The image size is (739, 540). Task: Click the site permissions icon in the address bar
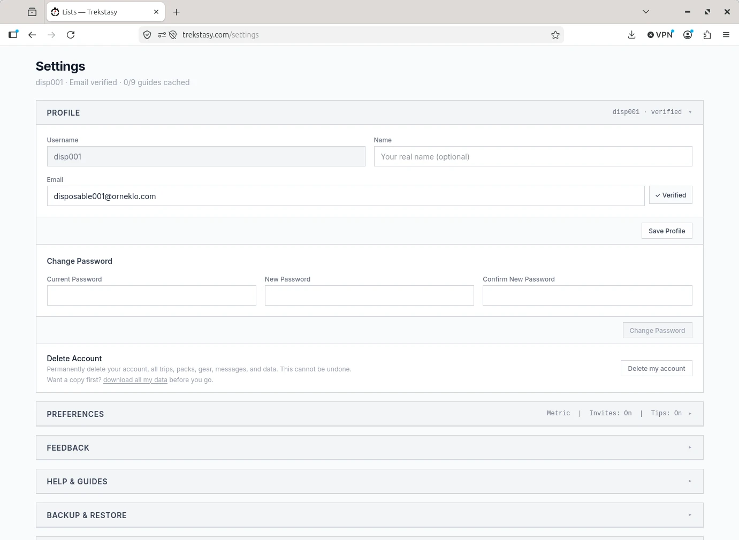pyautogui.click(x=162, y=35)
